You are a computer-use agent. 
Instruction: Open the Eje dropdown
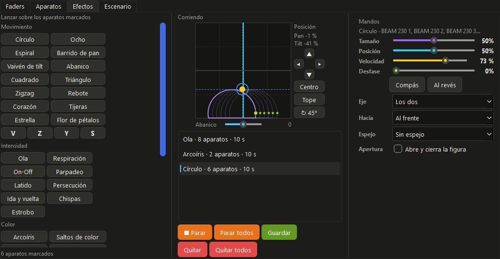pos(443,102)
